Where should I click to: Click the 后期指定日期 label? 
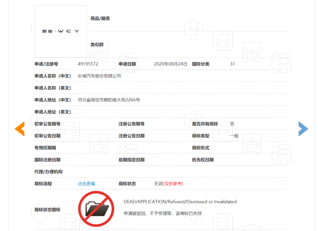pyautogui.click(x=132, y=160)
